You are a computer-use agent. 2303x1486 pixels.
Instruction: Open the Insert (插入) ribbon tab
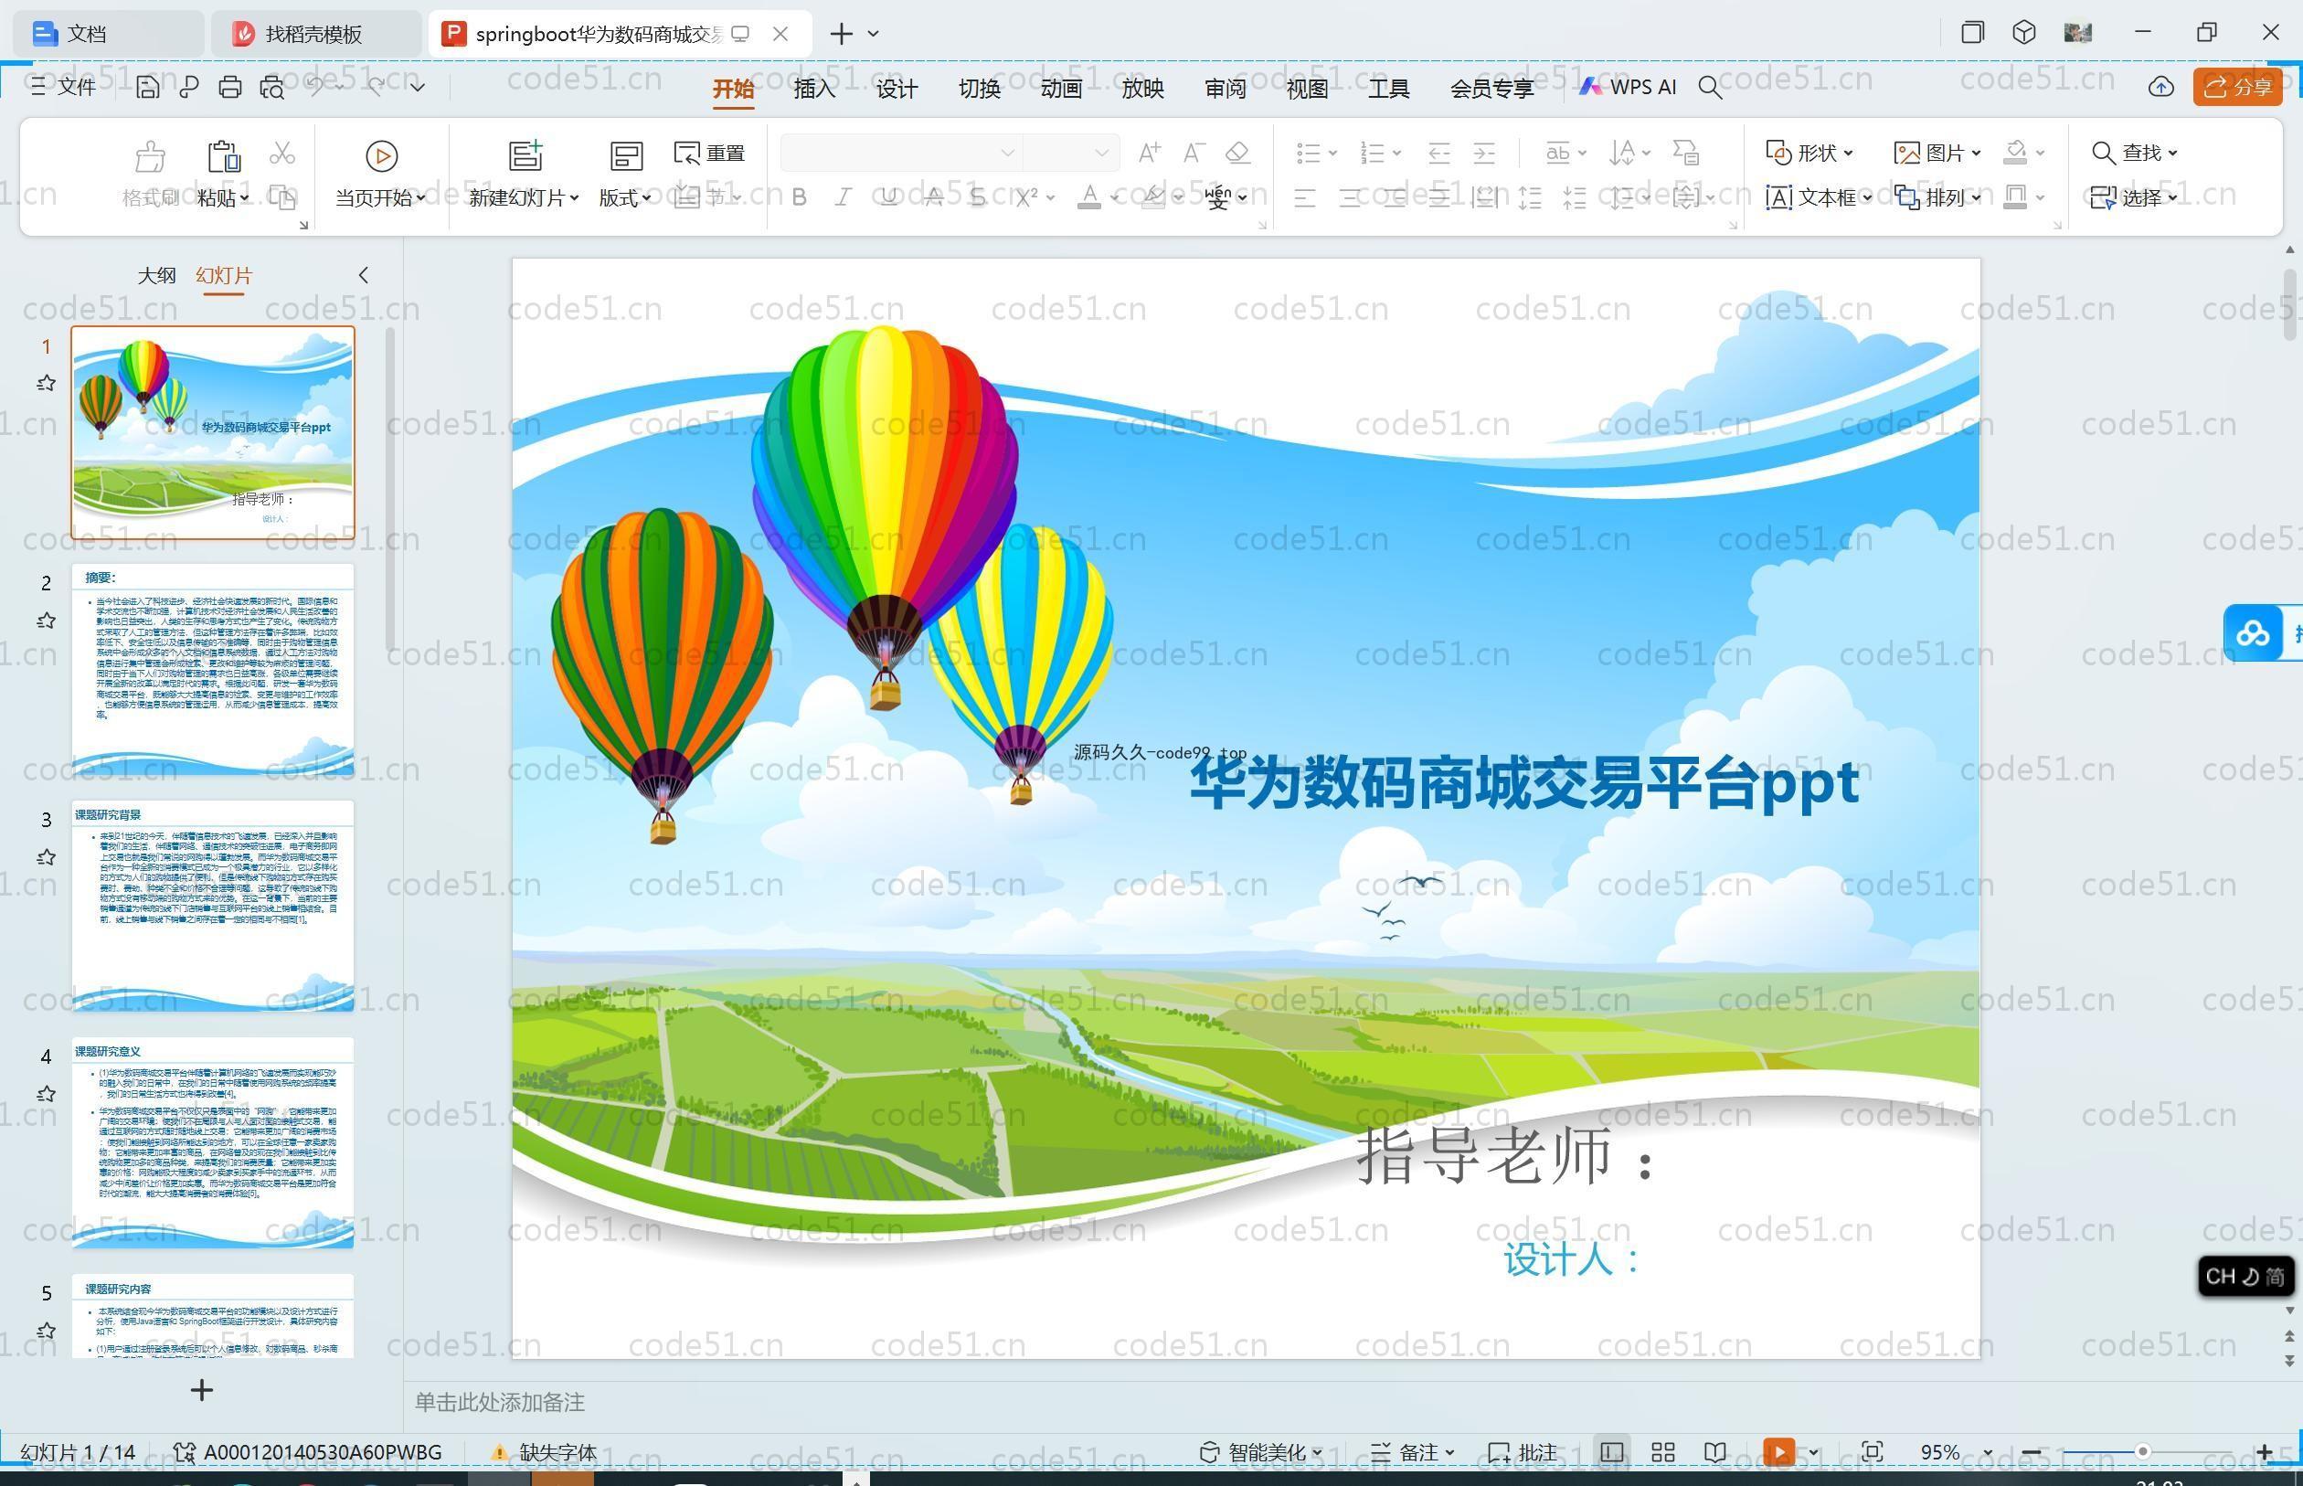tap(814, 89)
